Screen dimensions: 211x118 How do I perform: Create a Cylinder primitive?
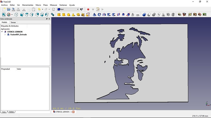coord(64,15)
